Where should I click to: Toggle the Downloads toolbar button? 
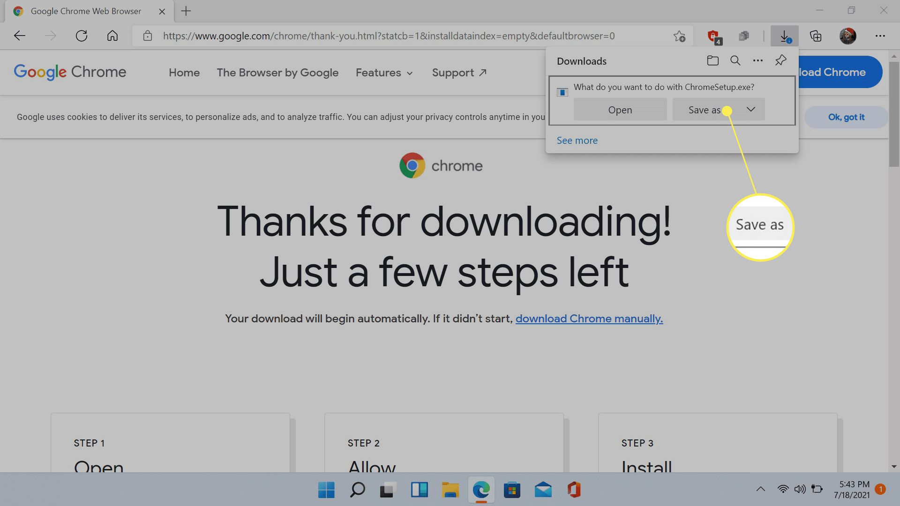(784, 36)
